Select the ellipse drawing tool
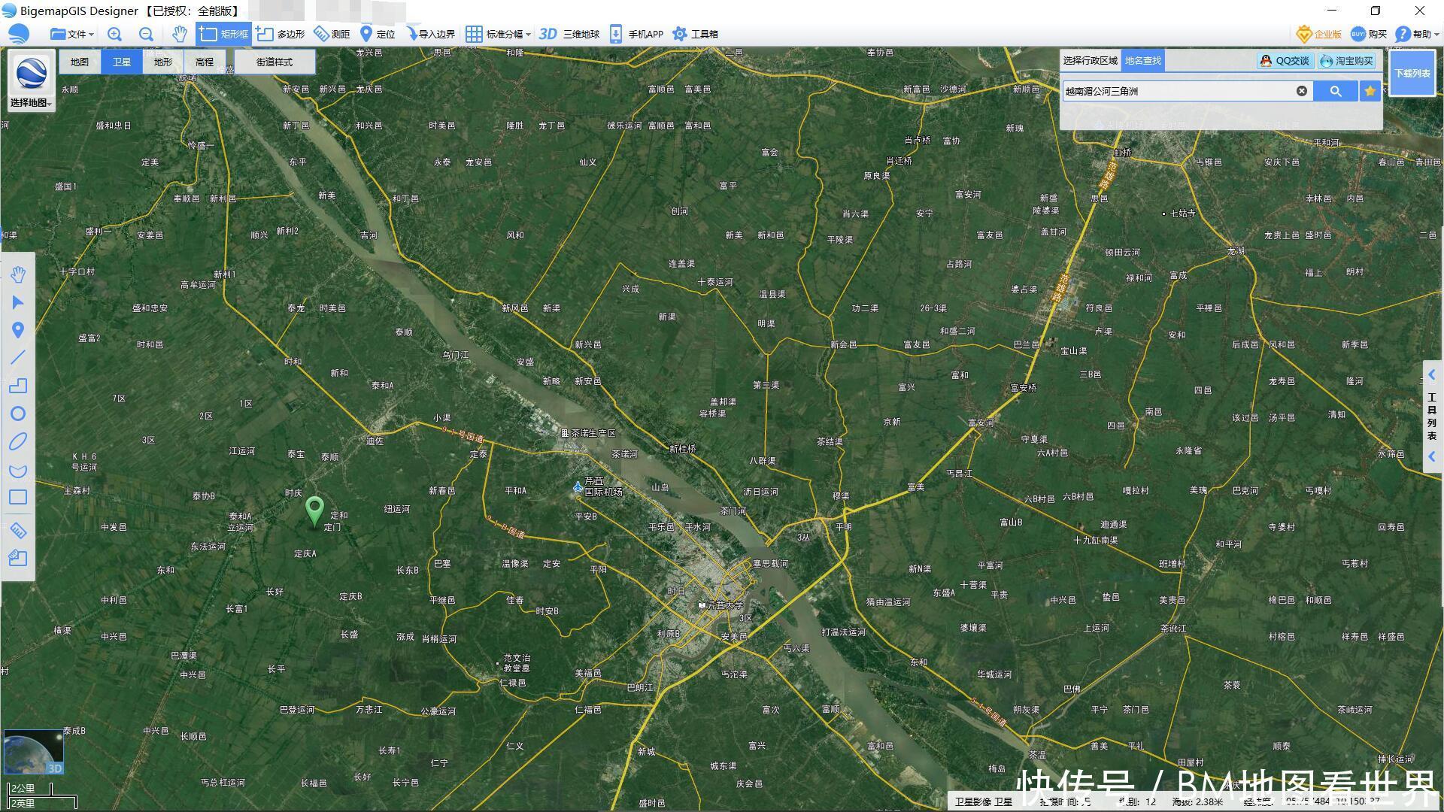Image resolution: width=1444 pixels, height=812 pixels. (x=18, y=441)
